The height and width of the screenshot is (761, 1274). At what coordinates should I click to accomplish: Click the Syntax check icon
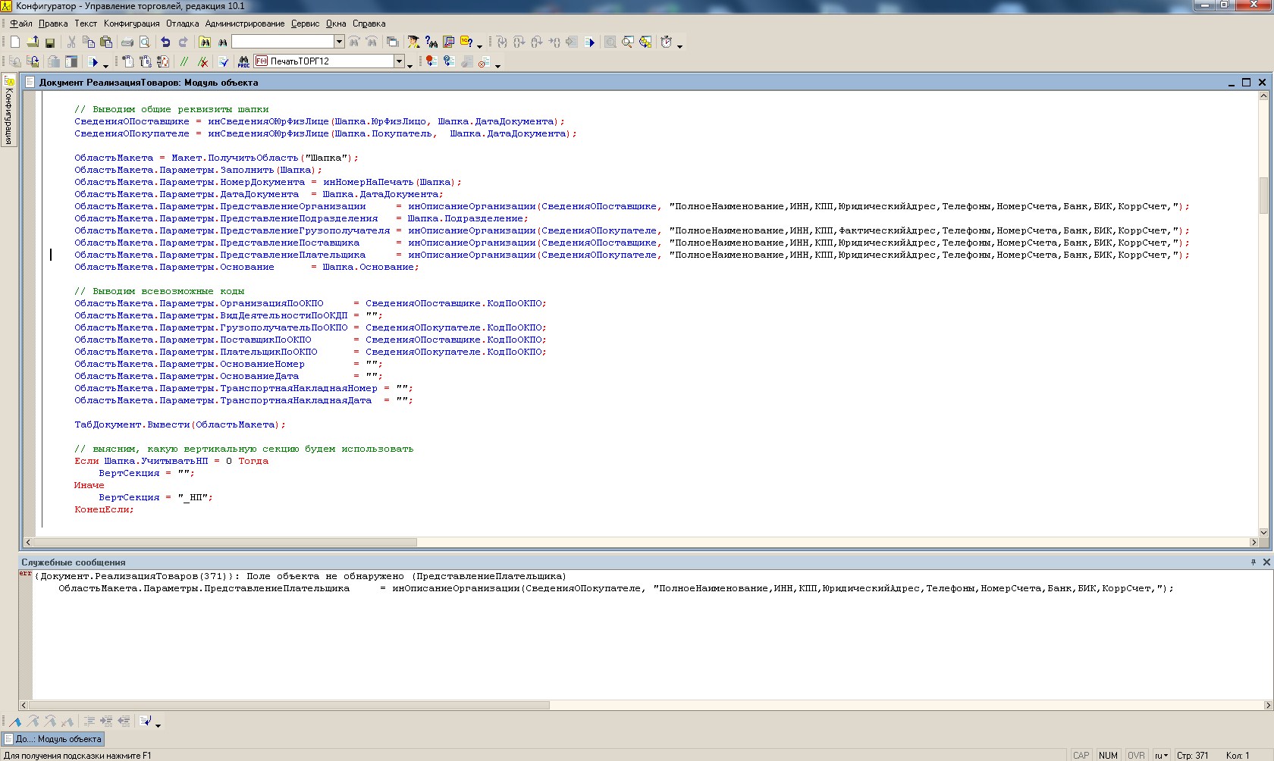[224, 61]
